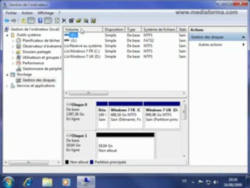Select the Utilisateurs et groupes icon
This screenshot has height=188, width=250.
18,57
